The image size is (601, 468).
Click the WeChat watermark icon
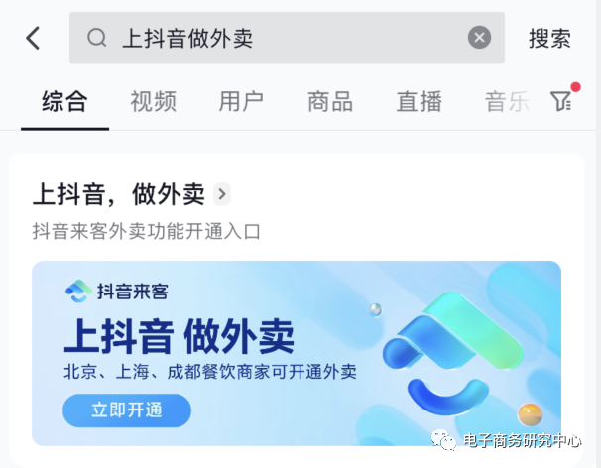[x=443, y=440]
